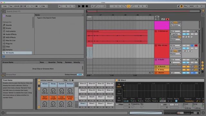Open the Audio Effects category
The width and height of the screenshot is (206, 116).
point(11,34)
